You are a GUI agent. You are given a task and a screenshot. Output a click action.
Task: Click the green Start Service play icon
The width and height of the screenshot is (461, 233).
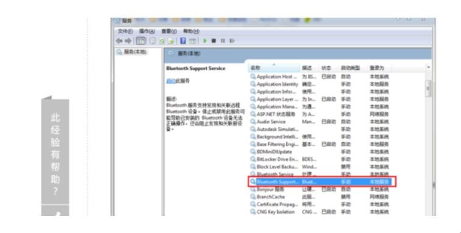point(205,41)
